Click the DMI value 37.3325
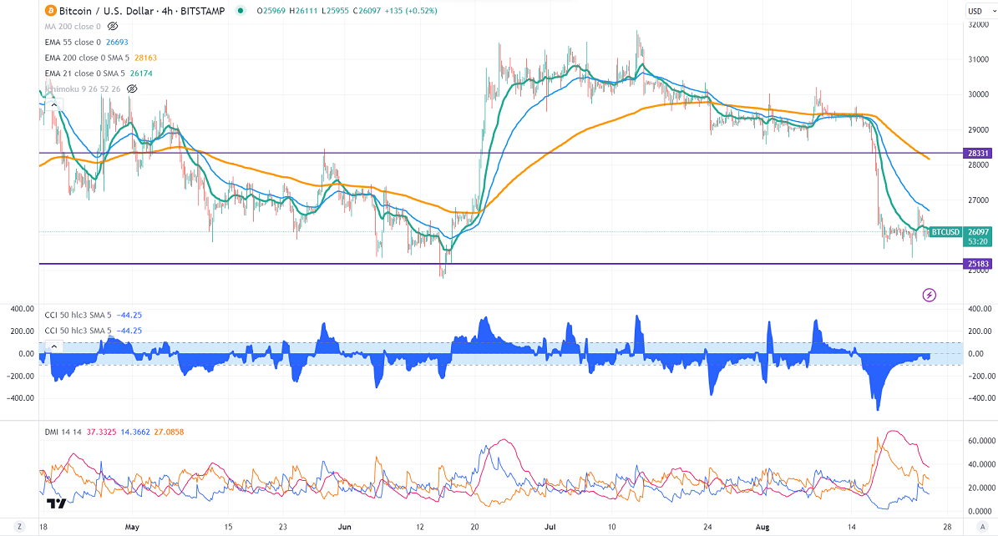 [x=101, y=432]
